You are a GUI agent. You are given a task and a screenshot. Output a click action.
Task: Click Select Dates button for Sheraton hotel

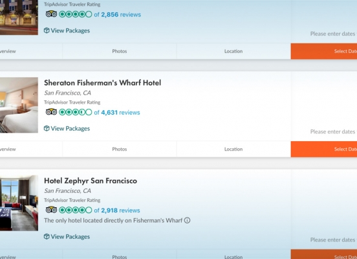click(x=324, y=149)
